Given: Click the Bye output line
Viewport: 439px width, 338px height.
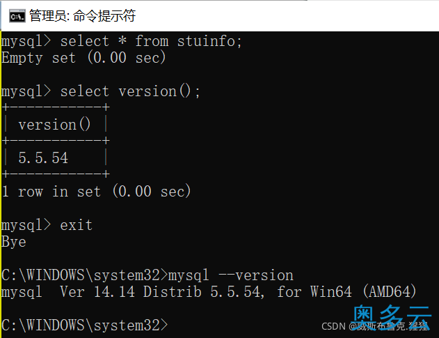Looking at the screenshot, I should 14,242.
